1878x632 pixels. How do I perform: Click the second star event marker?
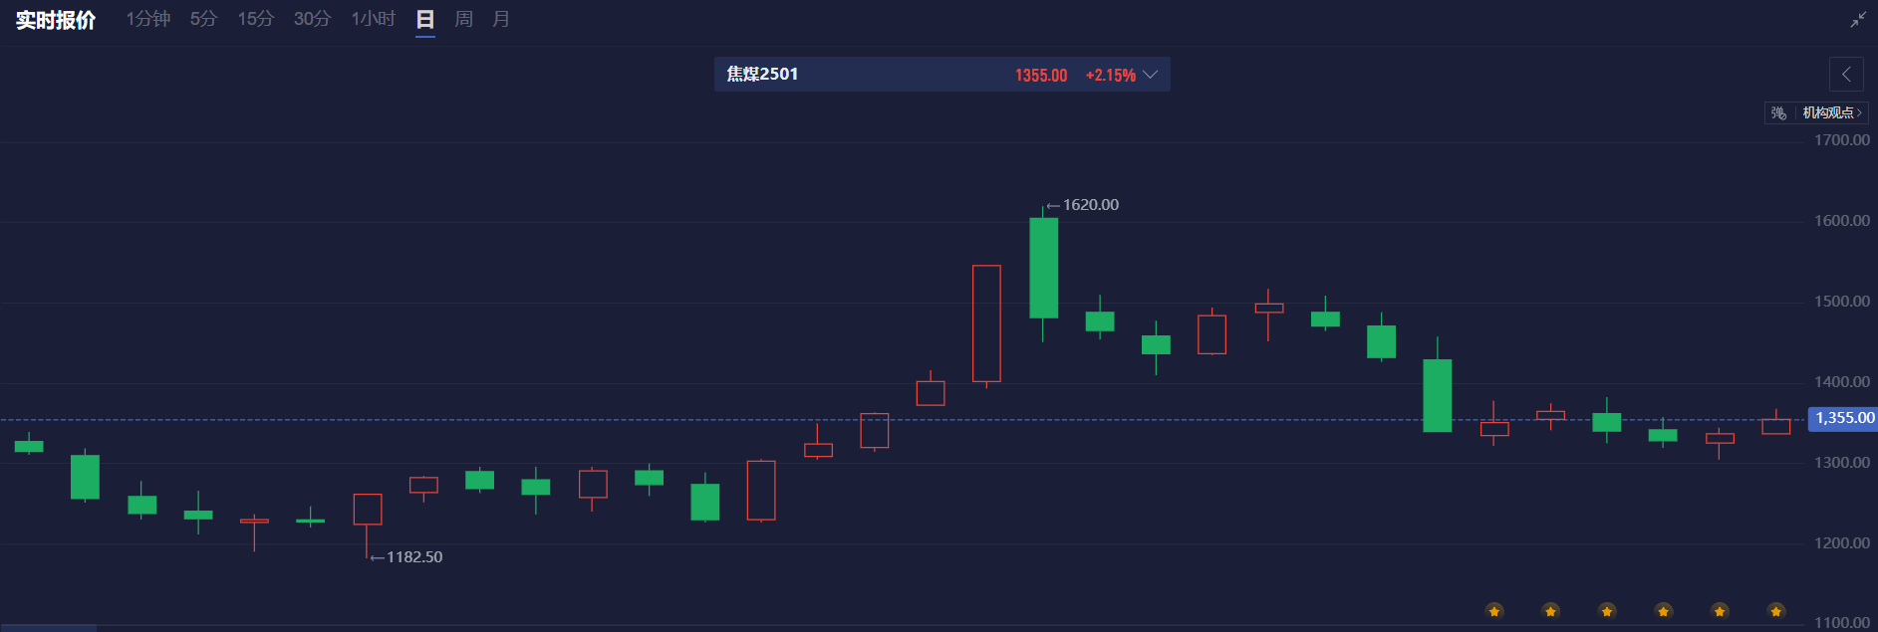tap(1550, 610)
